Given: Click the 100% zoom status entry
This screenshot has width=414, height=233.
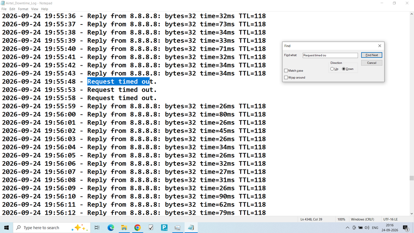Looking at the screenshot, I should pyautogui.click(x=341, y=219).
